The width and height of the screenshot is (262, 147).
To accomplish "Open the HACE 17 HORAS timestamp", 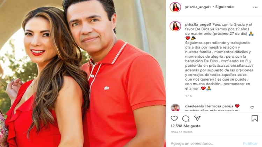I will pyautogui.click(x=182, y=132).
